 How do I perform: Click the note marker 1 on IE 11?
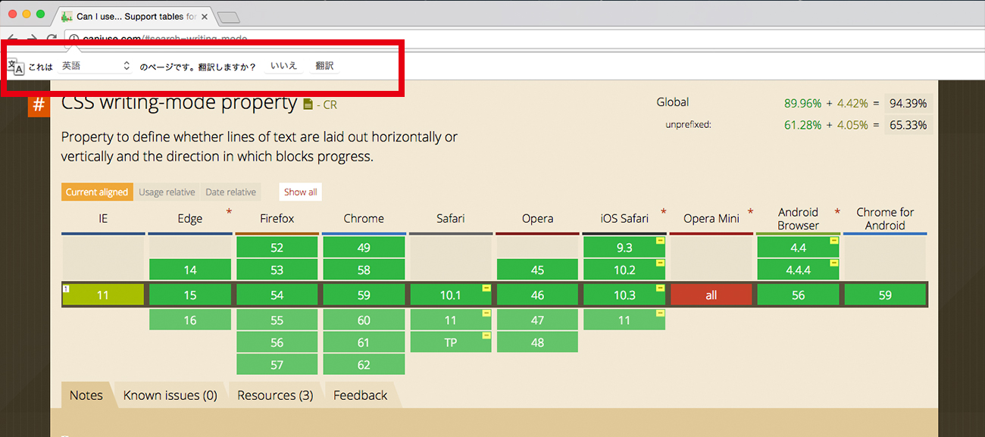pyautogui.click(x=66, y=289)
